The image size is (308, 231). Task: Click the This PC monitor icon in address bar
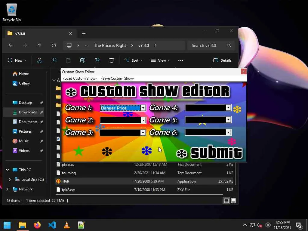[69, 45]
